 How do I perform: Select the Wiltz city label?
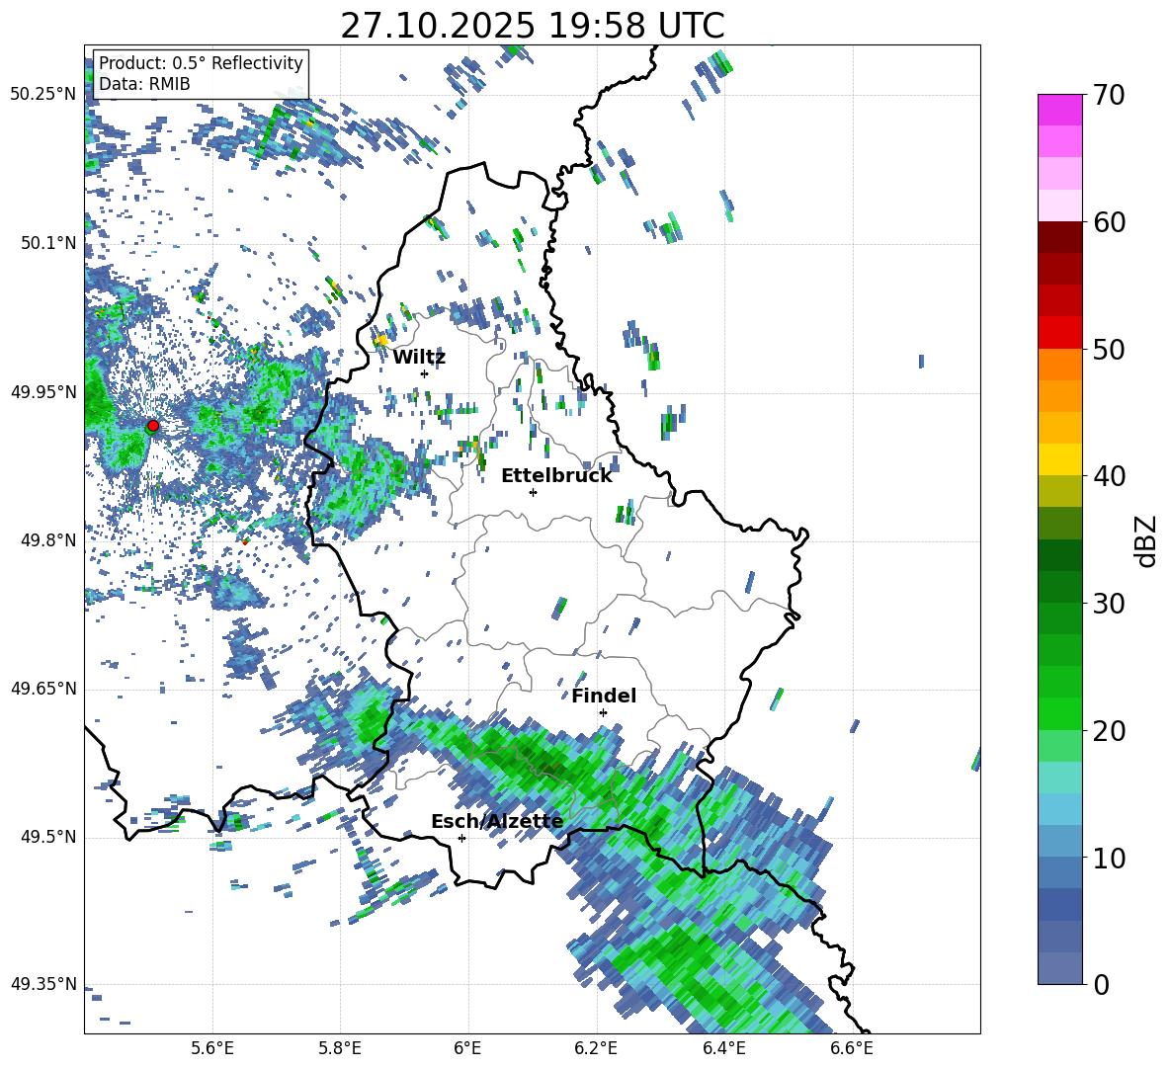pyautogui.click(x=419, y=358)
